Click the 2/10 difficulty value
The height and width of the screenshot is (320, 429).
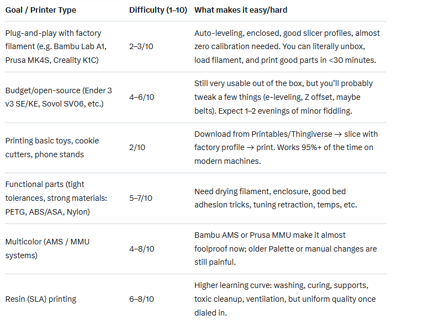[x=137, y=147]
